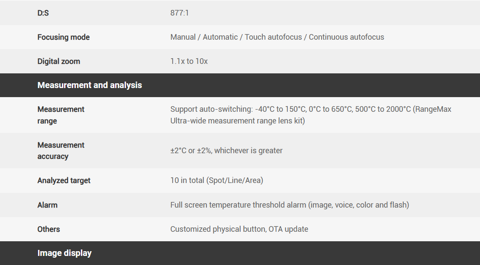Viewport: 480px width, 265px height.
Task: Click the word Manual in focusing modes
Action: coord(183,37)
